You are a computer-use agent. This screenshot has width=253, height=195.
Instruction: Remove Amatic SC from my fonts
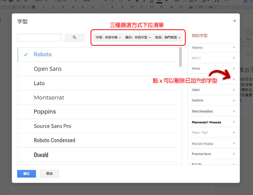coord(234,58)
